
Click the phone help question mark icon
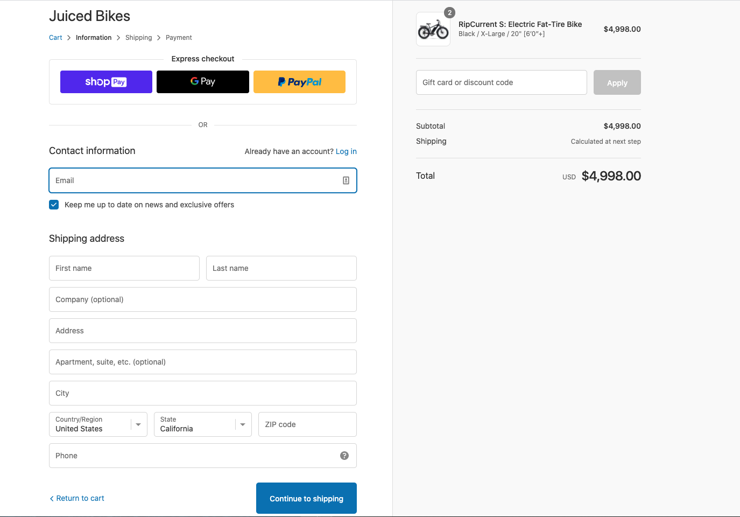pos(344,456)
